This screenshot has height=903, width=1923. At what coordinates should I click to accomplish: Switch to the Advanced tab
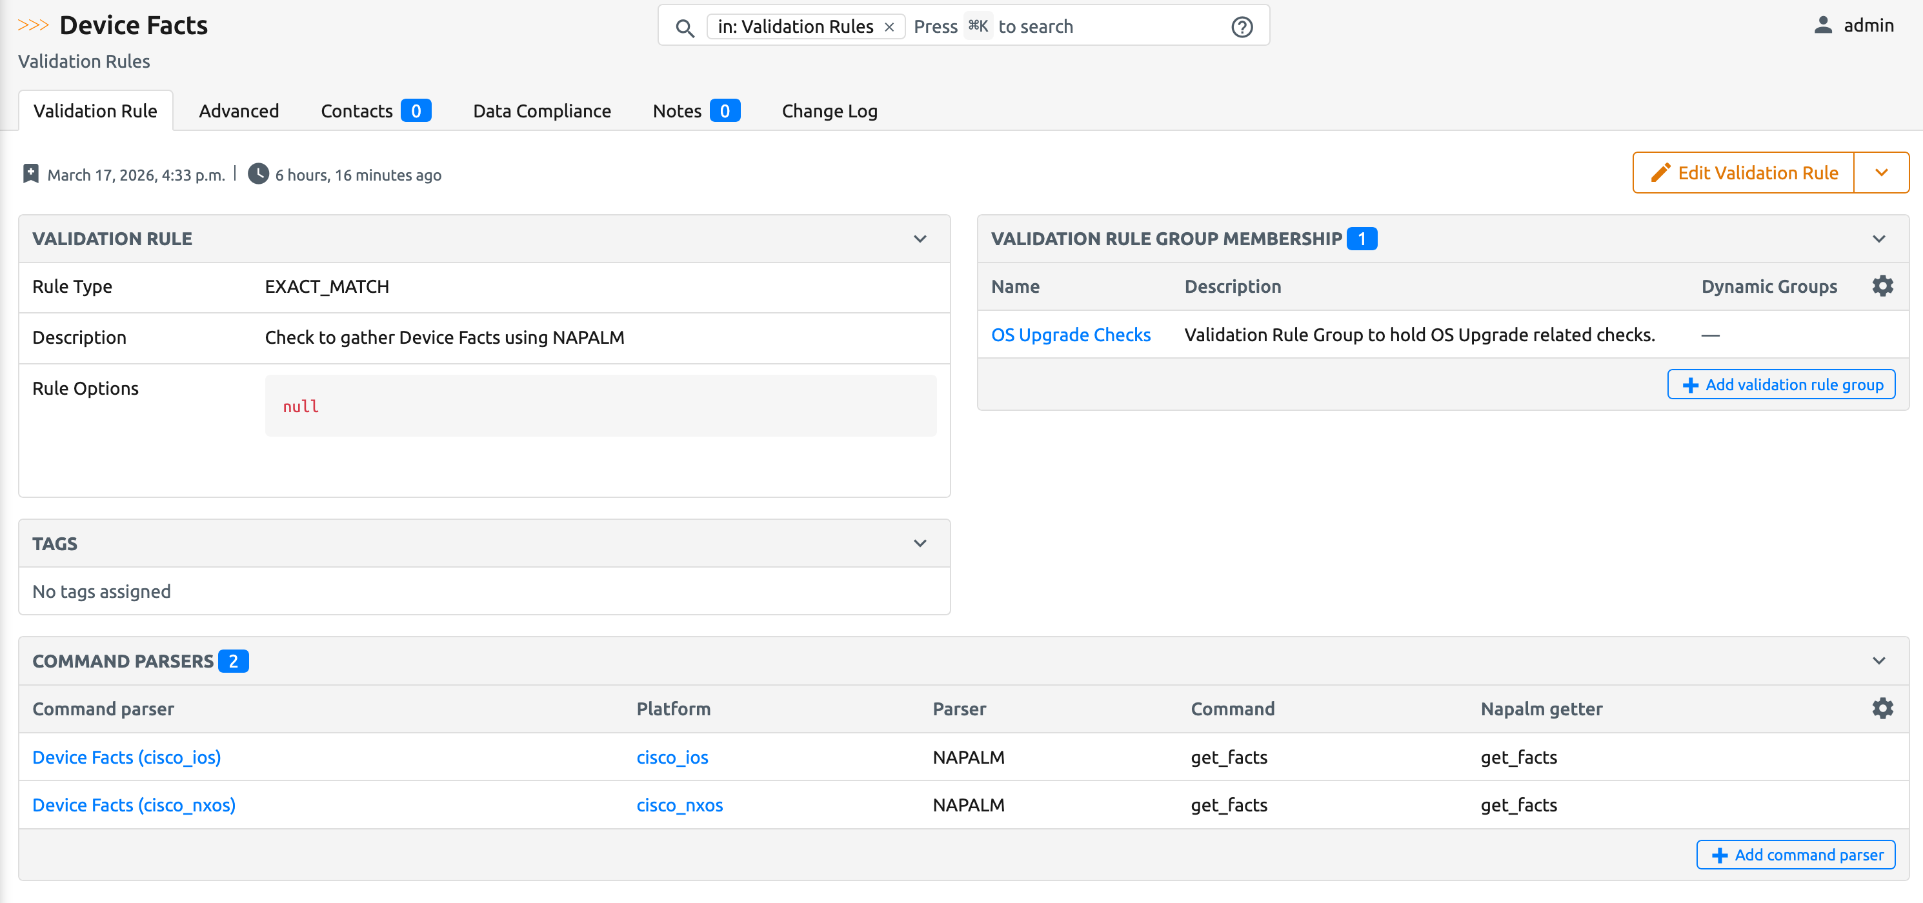click(238, 111)
